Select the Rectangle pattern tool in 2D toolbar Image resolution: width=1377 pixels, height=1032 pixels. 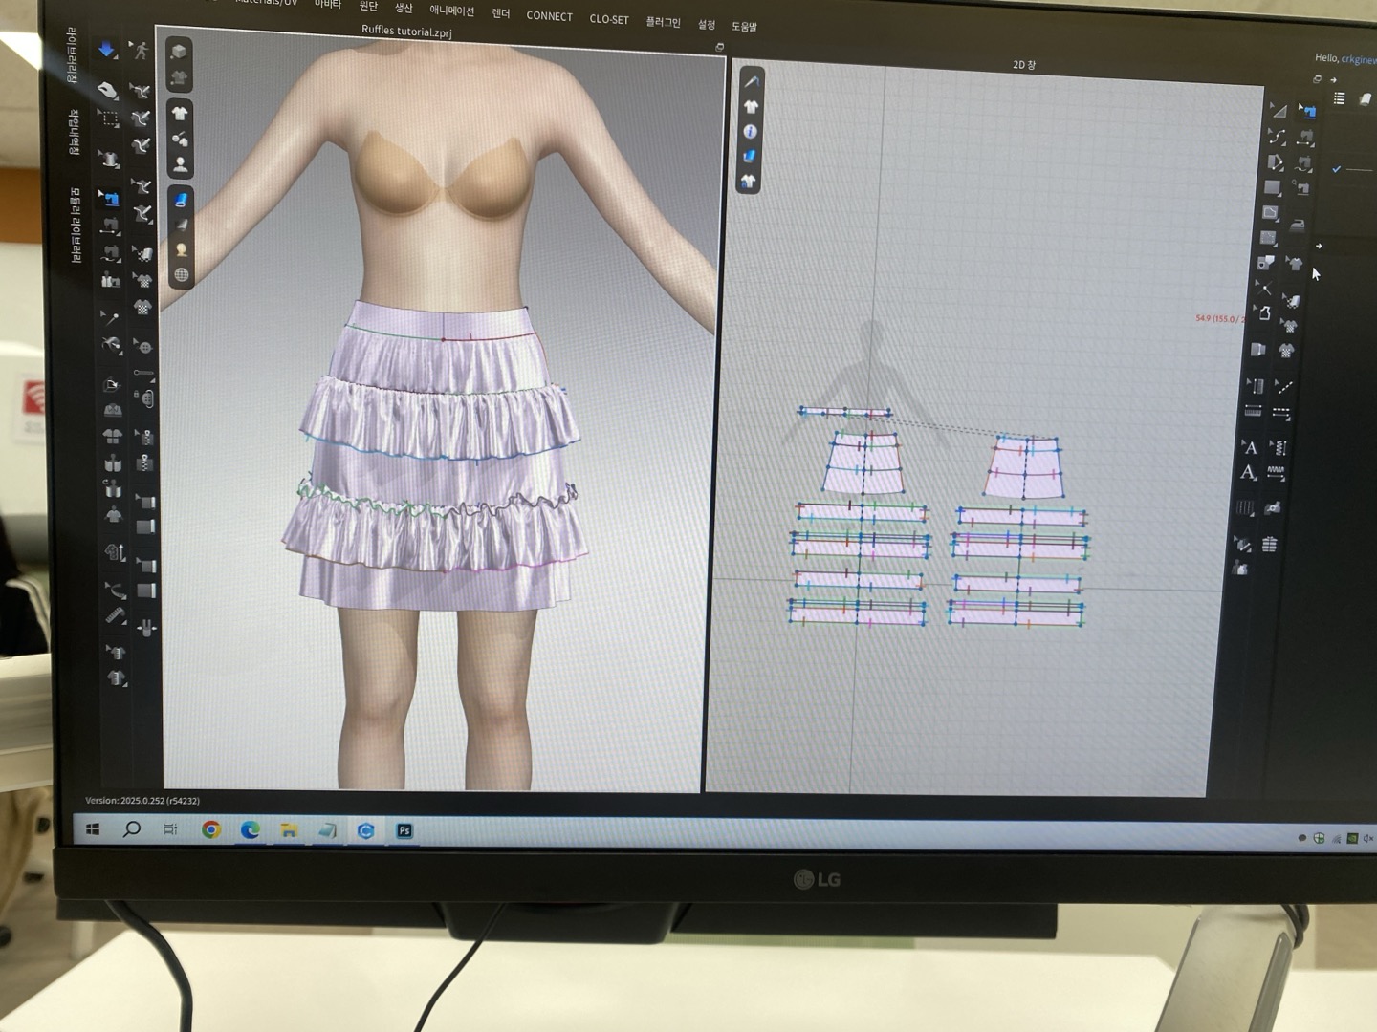[1272, 187]
